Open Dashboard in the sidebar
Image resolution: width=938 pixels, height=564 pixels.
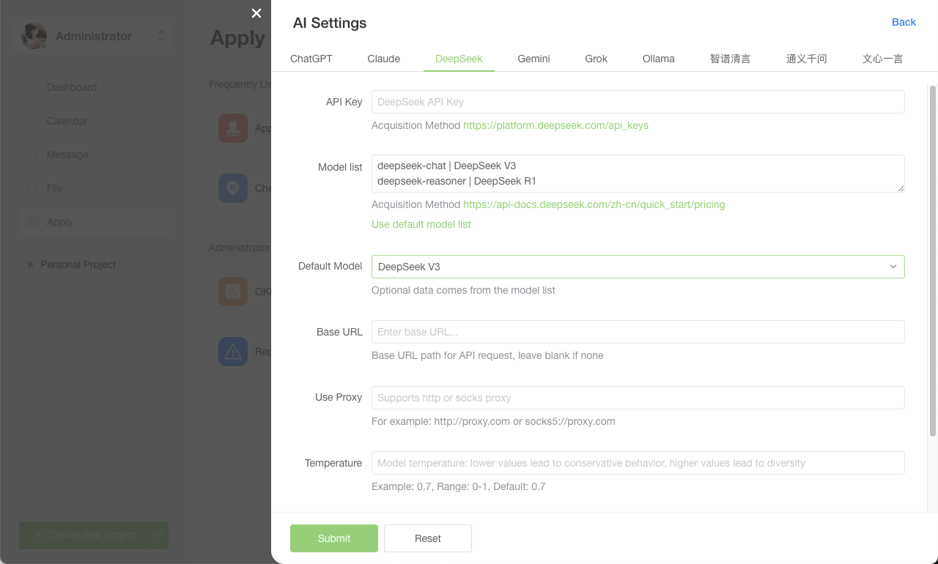pos(94,87)
